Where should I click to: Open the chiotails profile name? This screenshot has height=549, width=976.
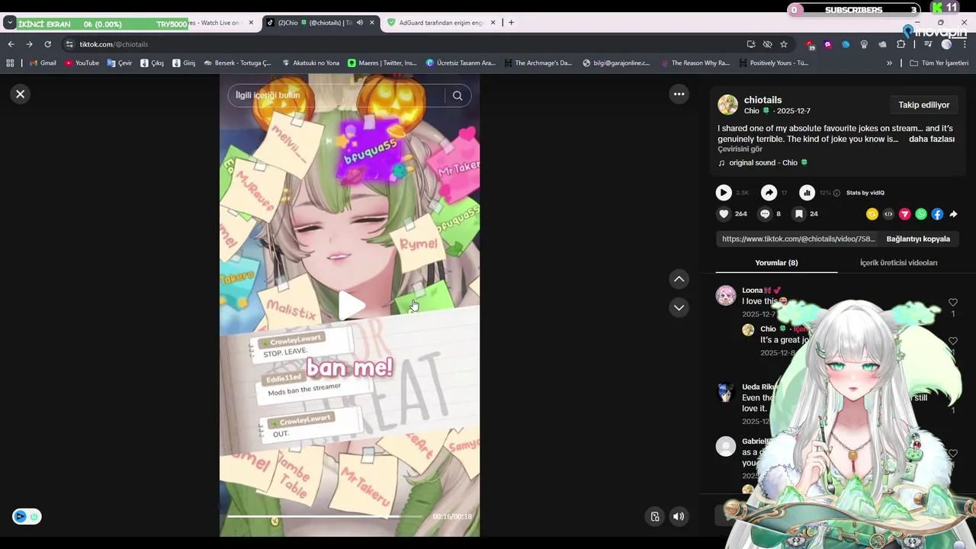coord(762,100)
